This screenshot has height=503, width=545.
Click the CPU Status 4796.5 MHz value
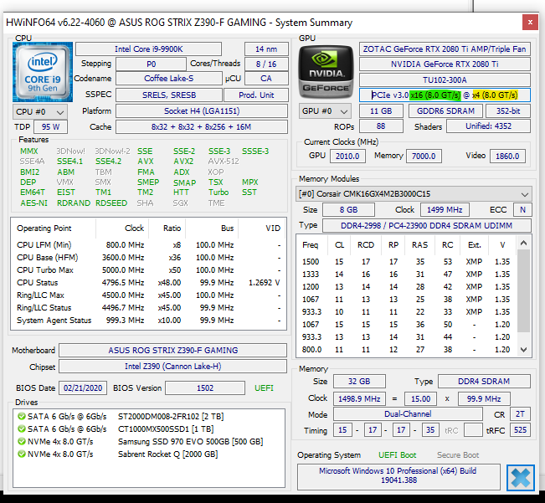[123, 282]
